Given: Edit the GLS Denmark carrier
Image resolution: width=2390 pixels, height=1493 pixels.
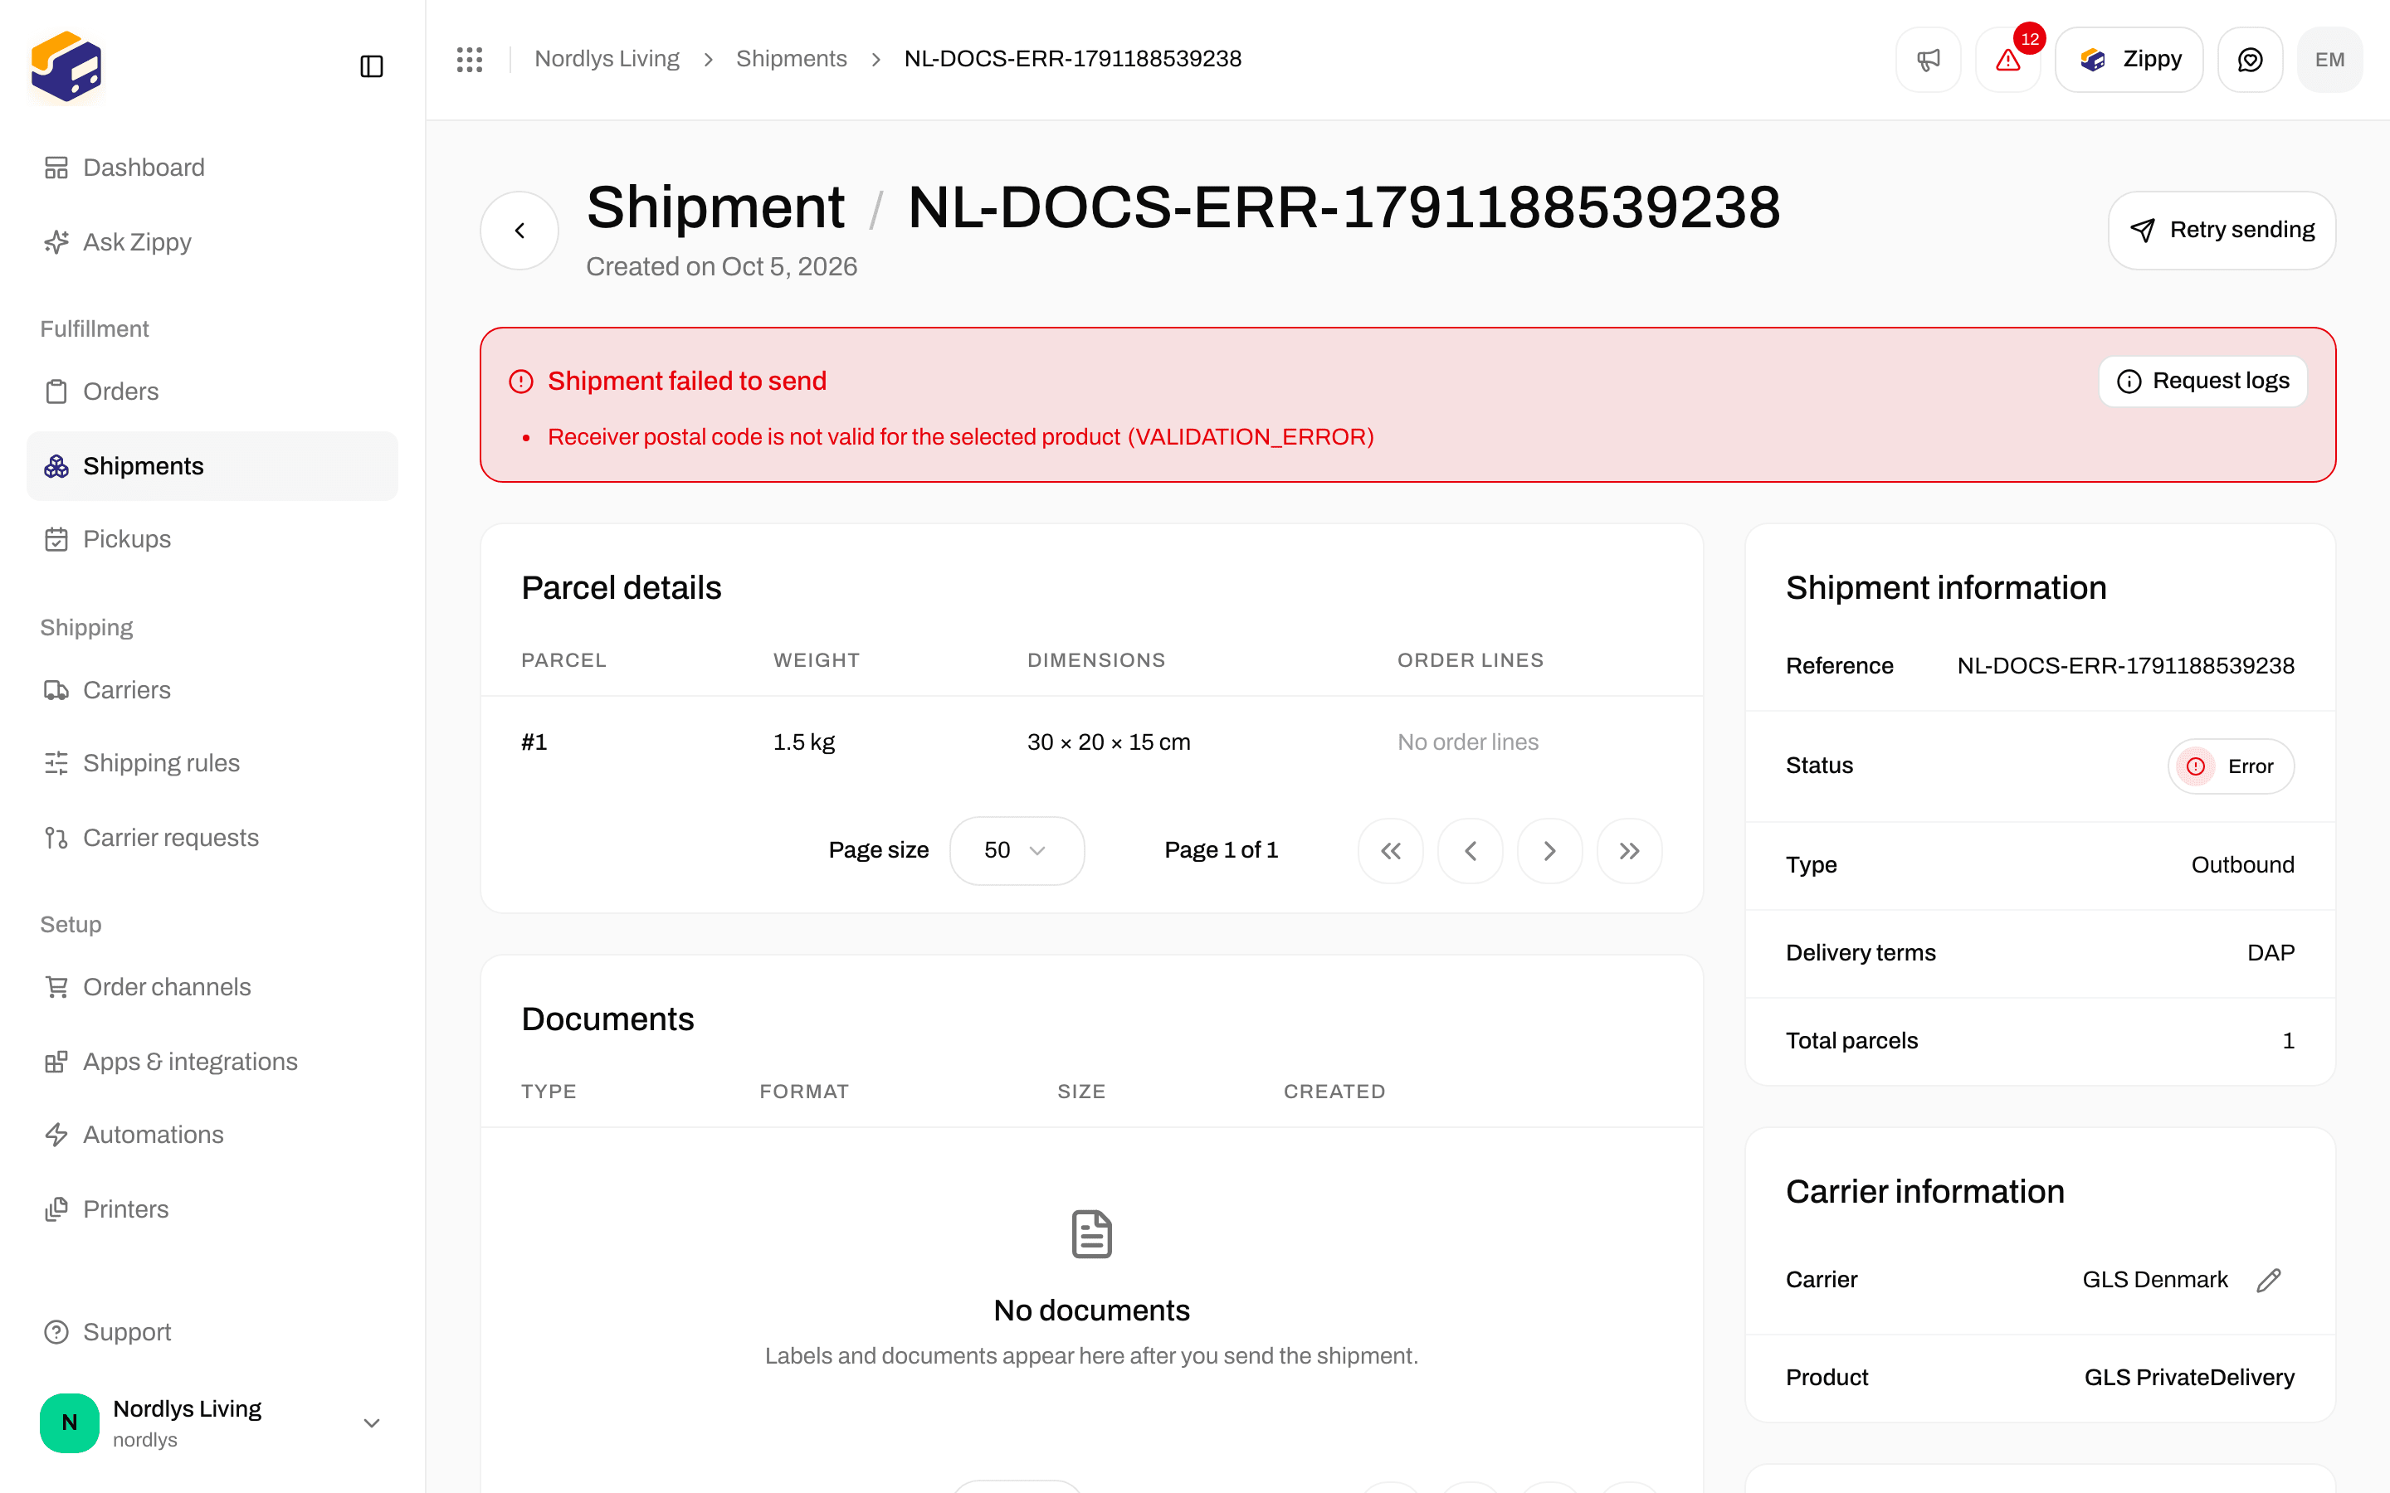Looking at the screenshot, I should (2270, 1280).
